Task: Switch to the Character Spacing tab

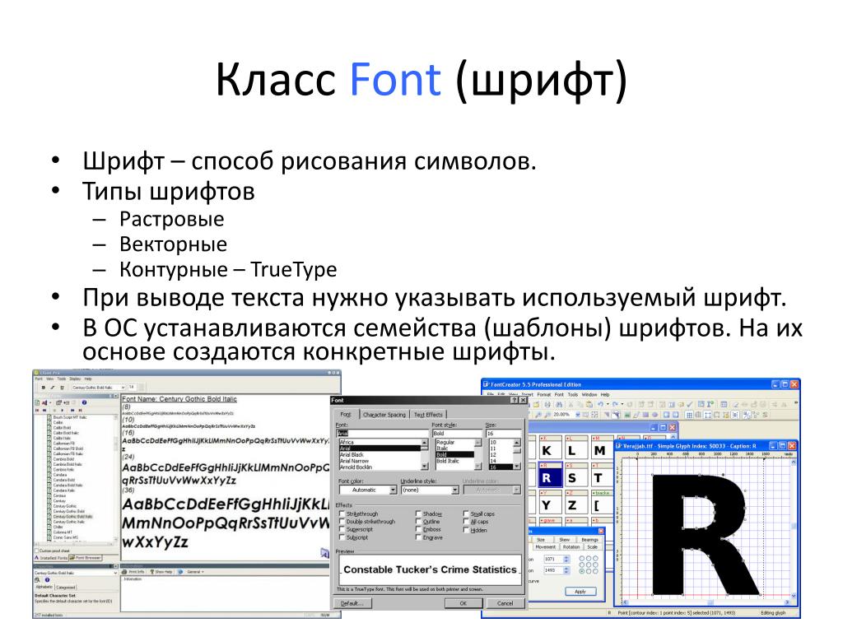Action: 384,415
